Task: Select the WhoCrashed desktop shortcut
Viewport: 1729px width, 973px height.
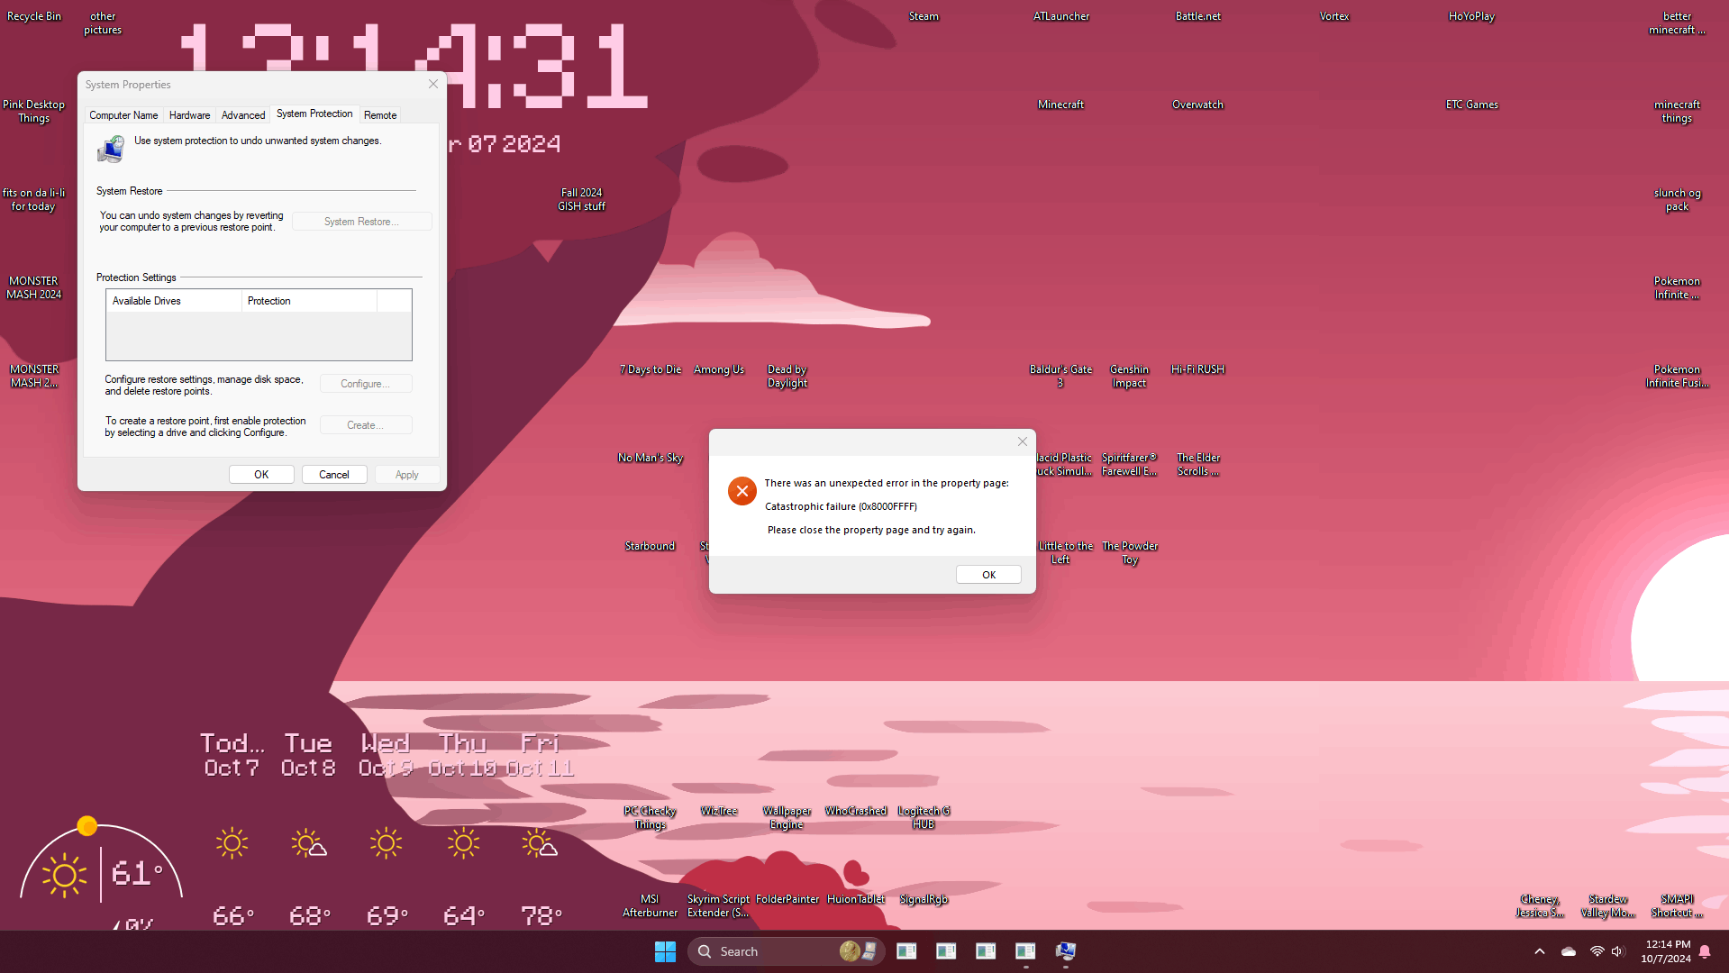Action: coord(856,811)
